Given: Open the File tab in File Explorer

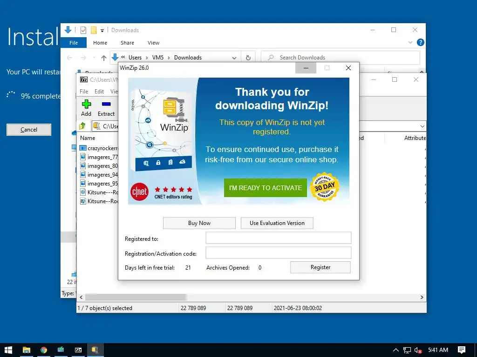Looking at the screenshot, I should pyautogui.click(x=74, y=43).
